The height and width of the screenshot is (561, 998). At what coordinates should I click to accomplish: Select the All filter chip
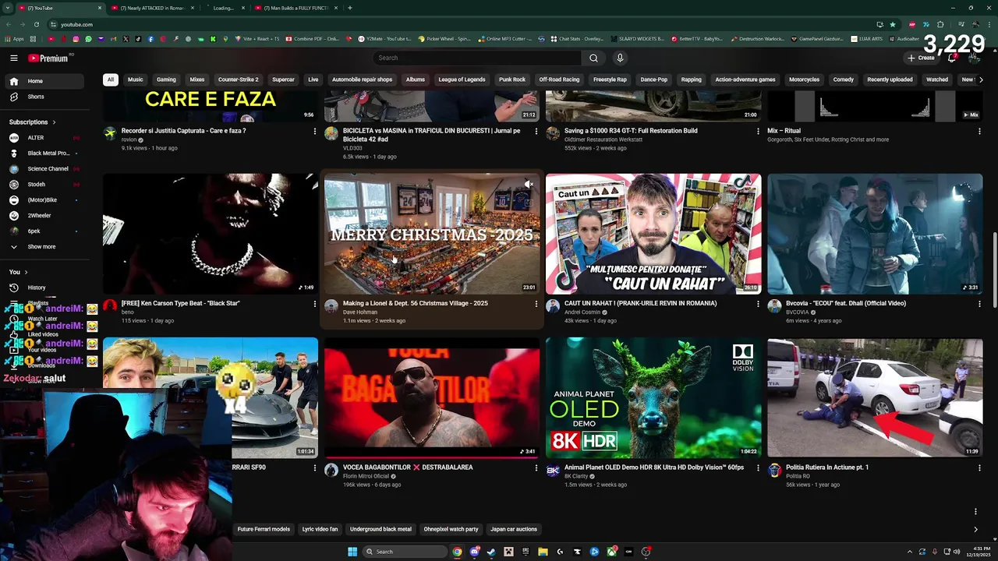tap(111, 79)
